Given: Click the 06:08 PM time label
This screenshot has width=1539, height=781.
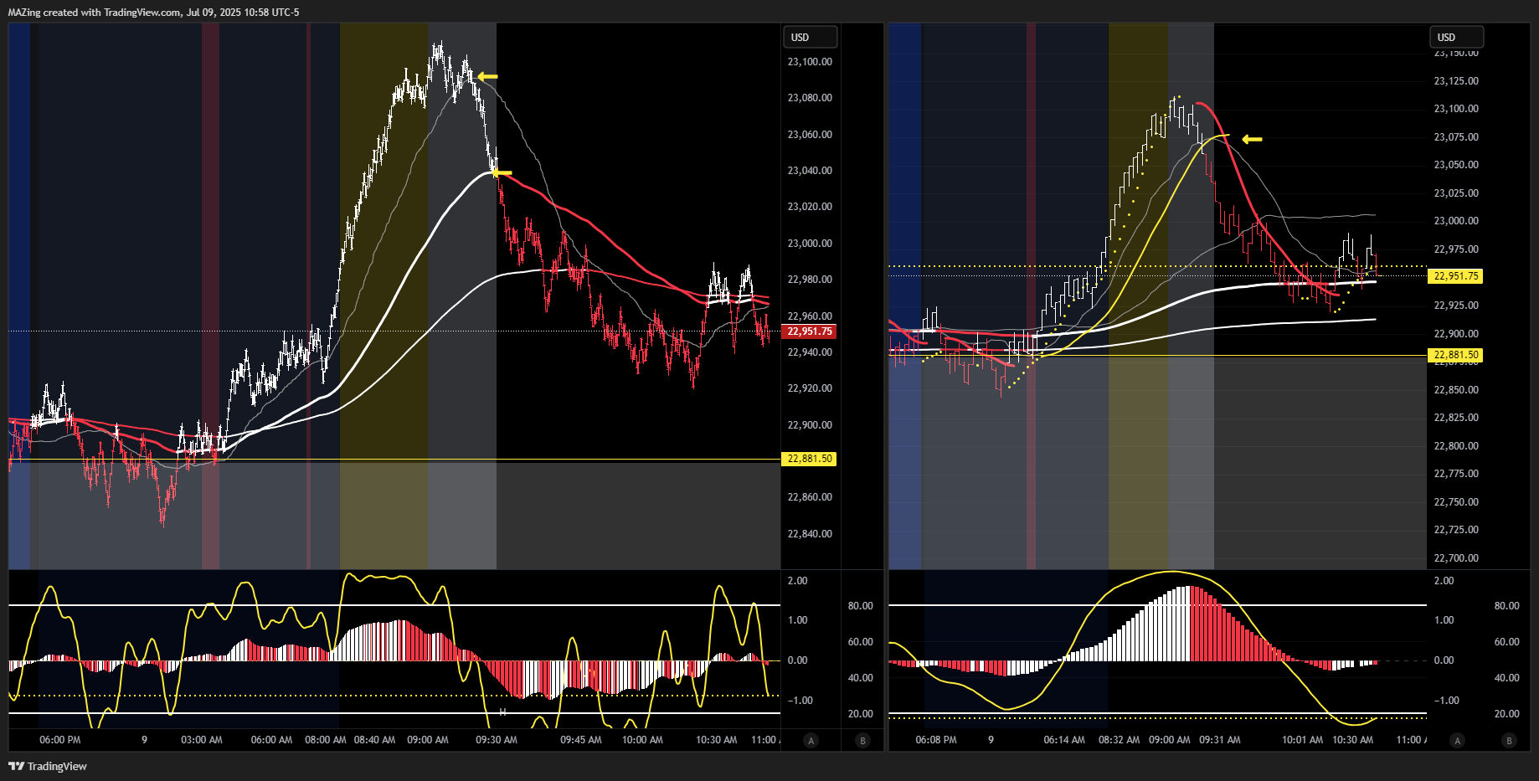Looking at the screenshot, I should tap(936, 740).
